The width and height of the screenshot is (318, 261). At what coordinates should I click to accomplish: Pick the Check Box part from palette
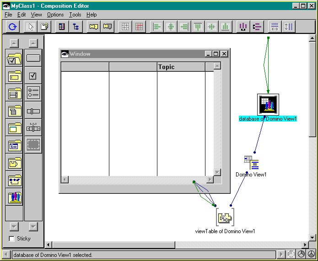[x=33, y=75]
